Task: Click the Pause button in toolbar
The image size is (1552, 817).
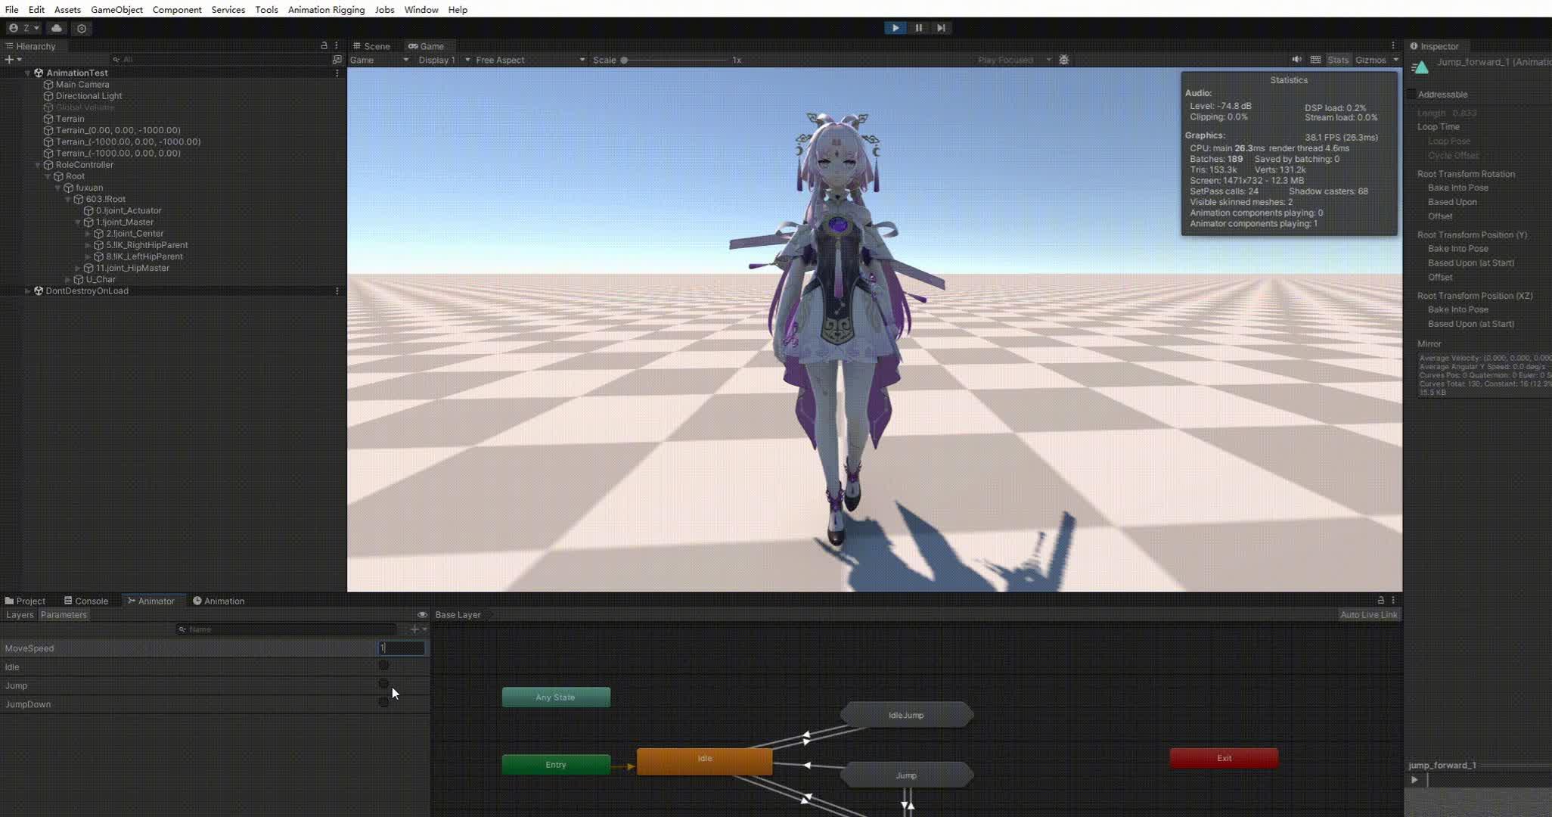Action: 918,28
